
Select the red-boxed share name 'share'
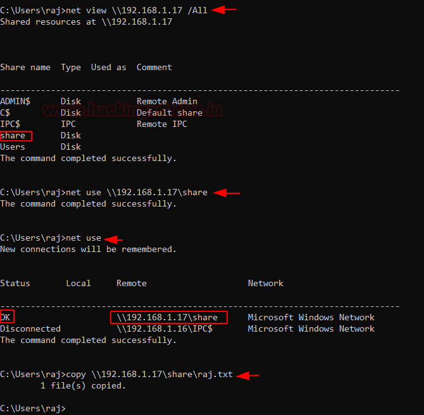15,136
